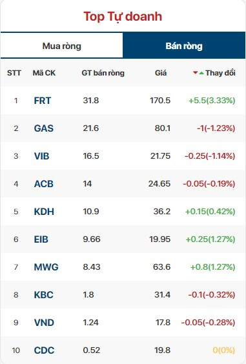
Task: Click the red down arrow sort icon
Action: coord(196,73)
